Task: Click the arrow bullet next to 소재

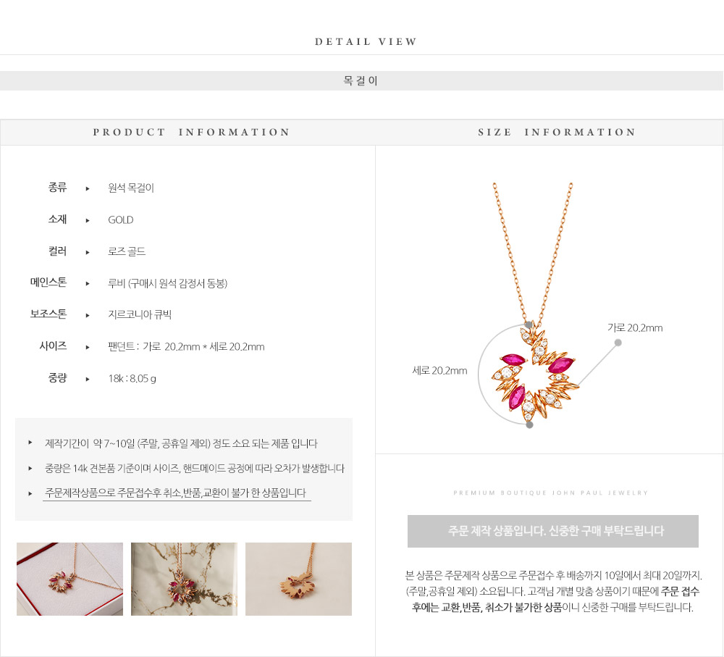Action: coord(88,220)
